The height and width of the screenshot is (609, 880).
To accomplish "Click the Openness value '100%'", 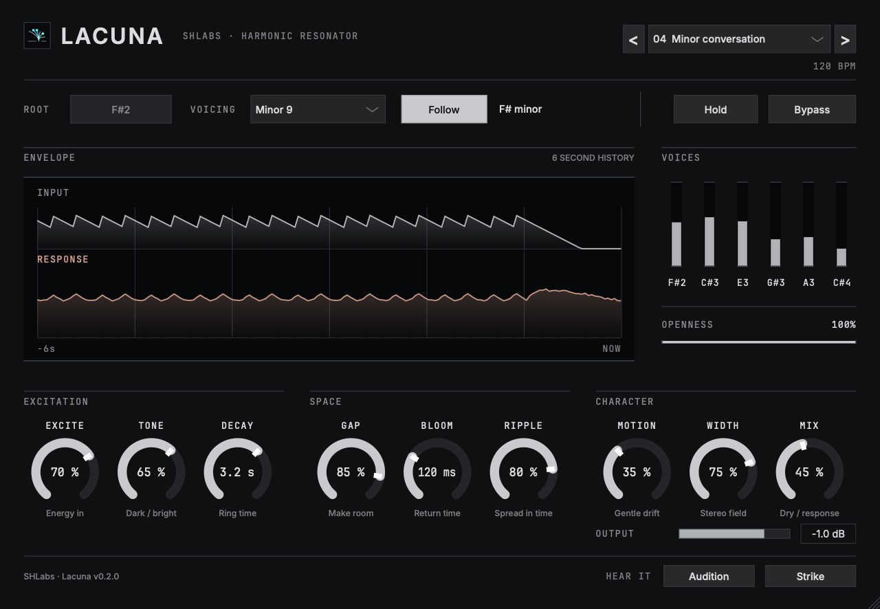I will point(844,324).
